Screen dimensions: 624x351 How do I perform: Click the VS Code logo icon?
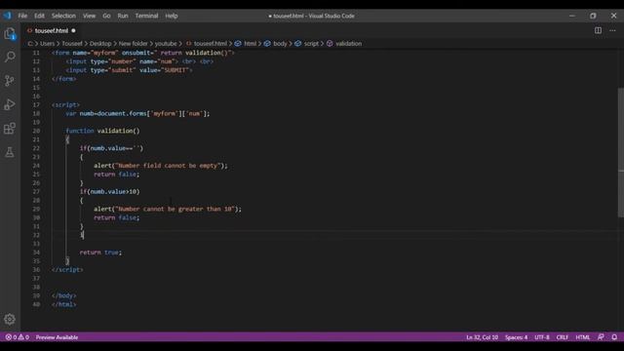[7, 16]
